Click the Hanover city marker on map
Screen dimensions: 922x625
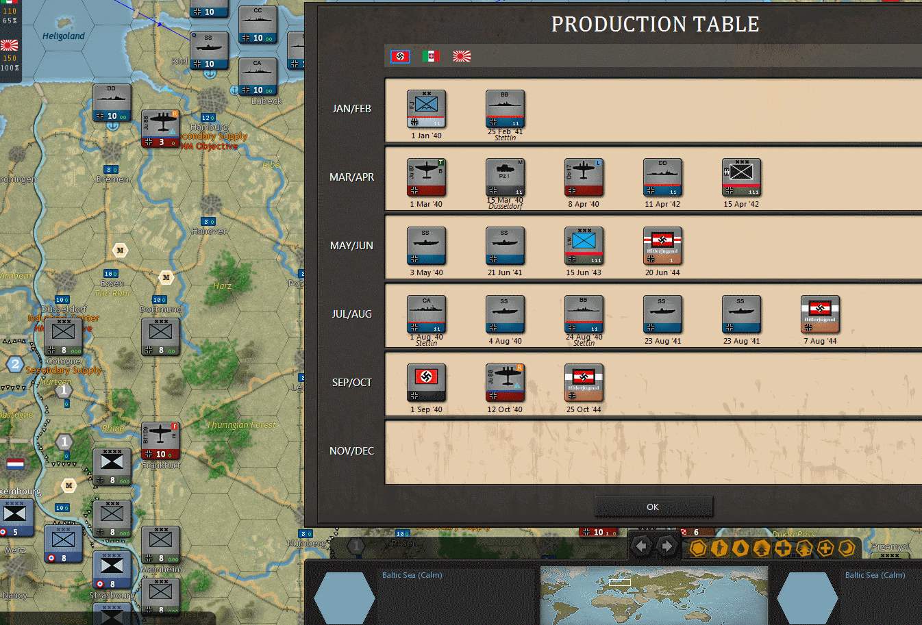(210, 205)
